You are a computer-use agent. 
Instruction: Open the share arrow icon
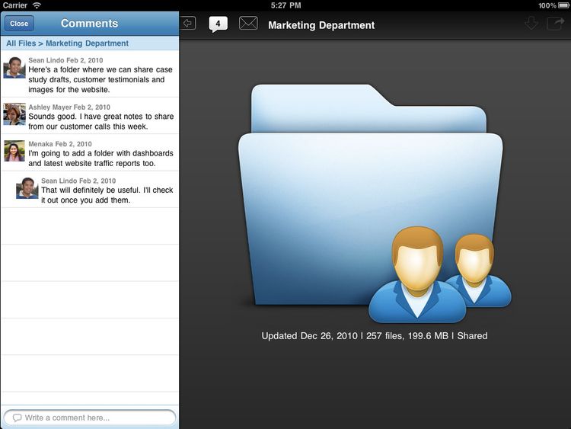(x=553, y=24)
